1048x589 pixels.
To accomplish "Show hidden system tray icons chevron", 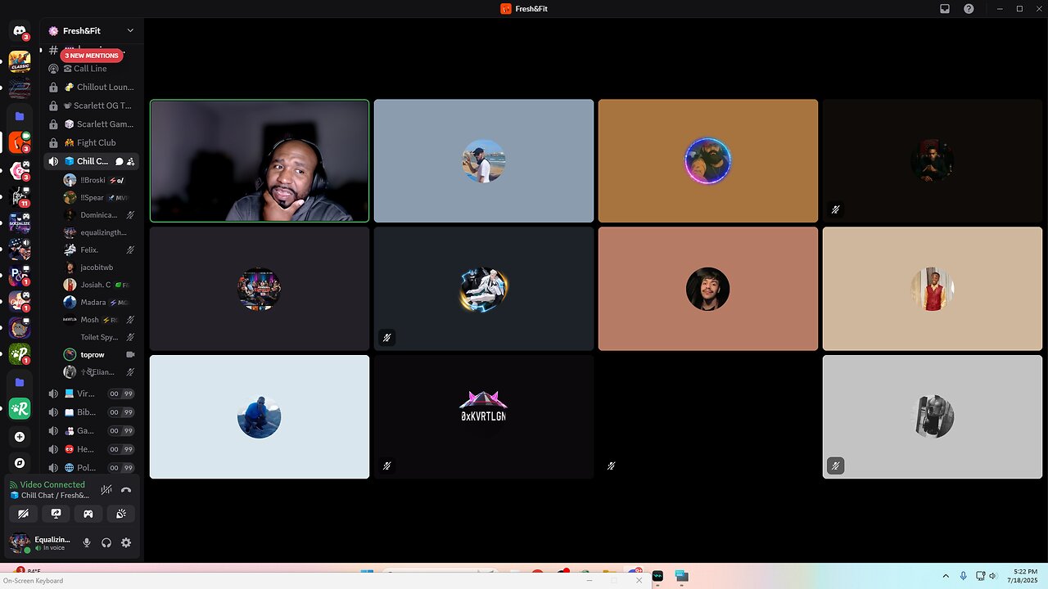I will pyautogui.click(x=946, y=576).
